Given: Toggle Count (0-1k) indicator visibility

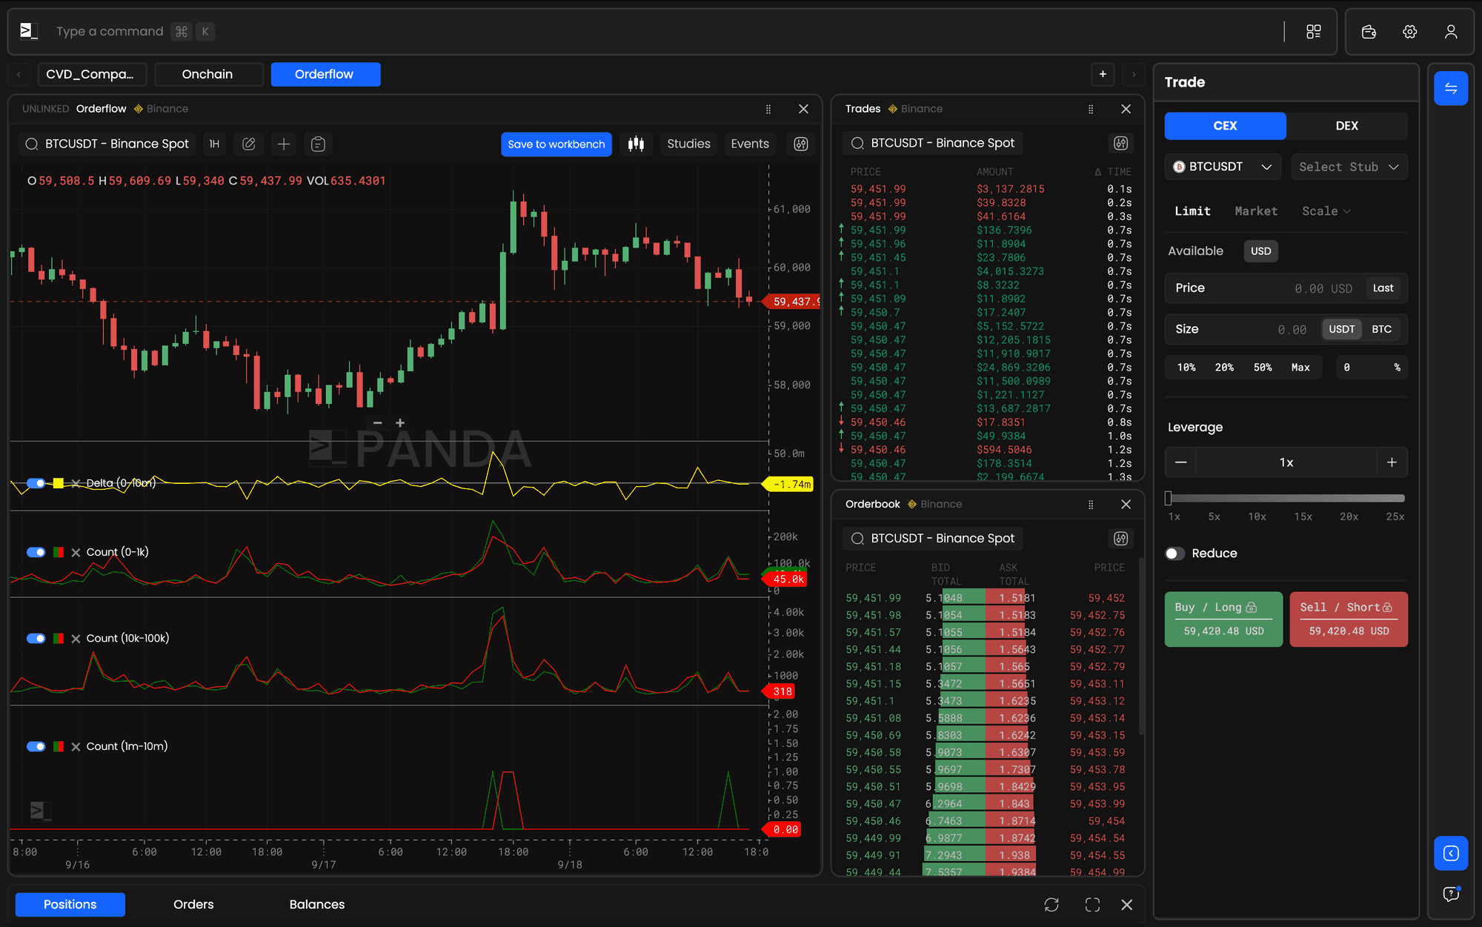Looking at the screenshot, I should (x=36, y=552).
